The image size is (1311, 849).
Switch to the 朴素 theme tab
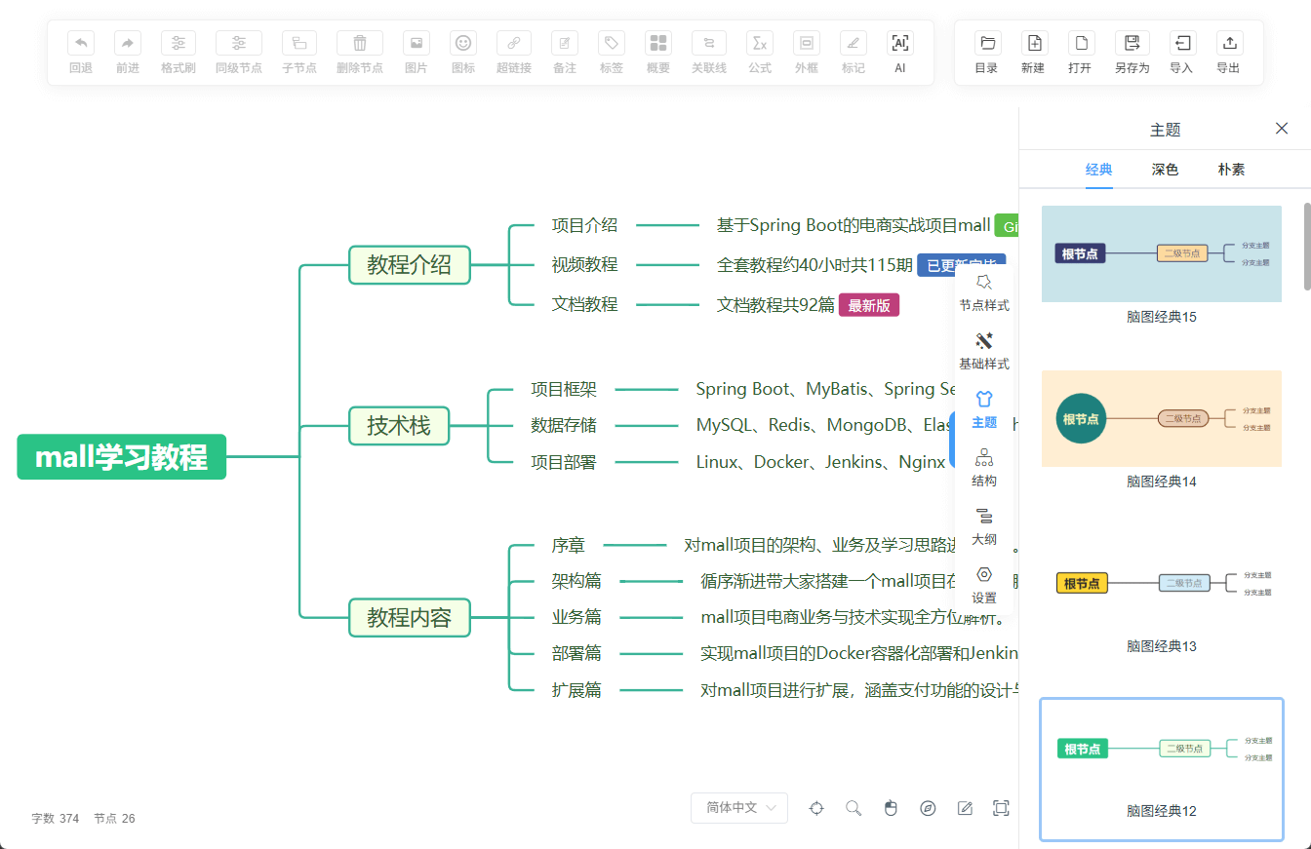pos(1231,170)
